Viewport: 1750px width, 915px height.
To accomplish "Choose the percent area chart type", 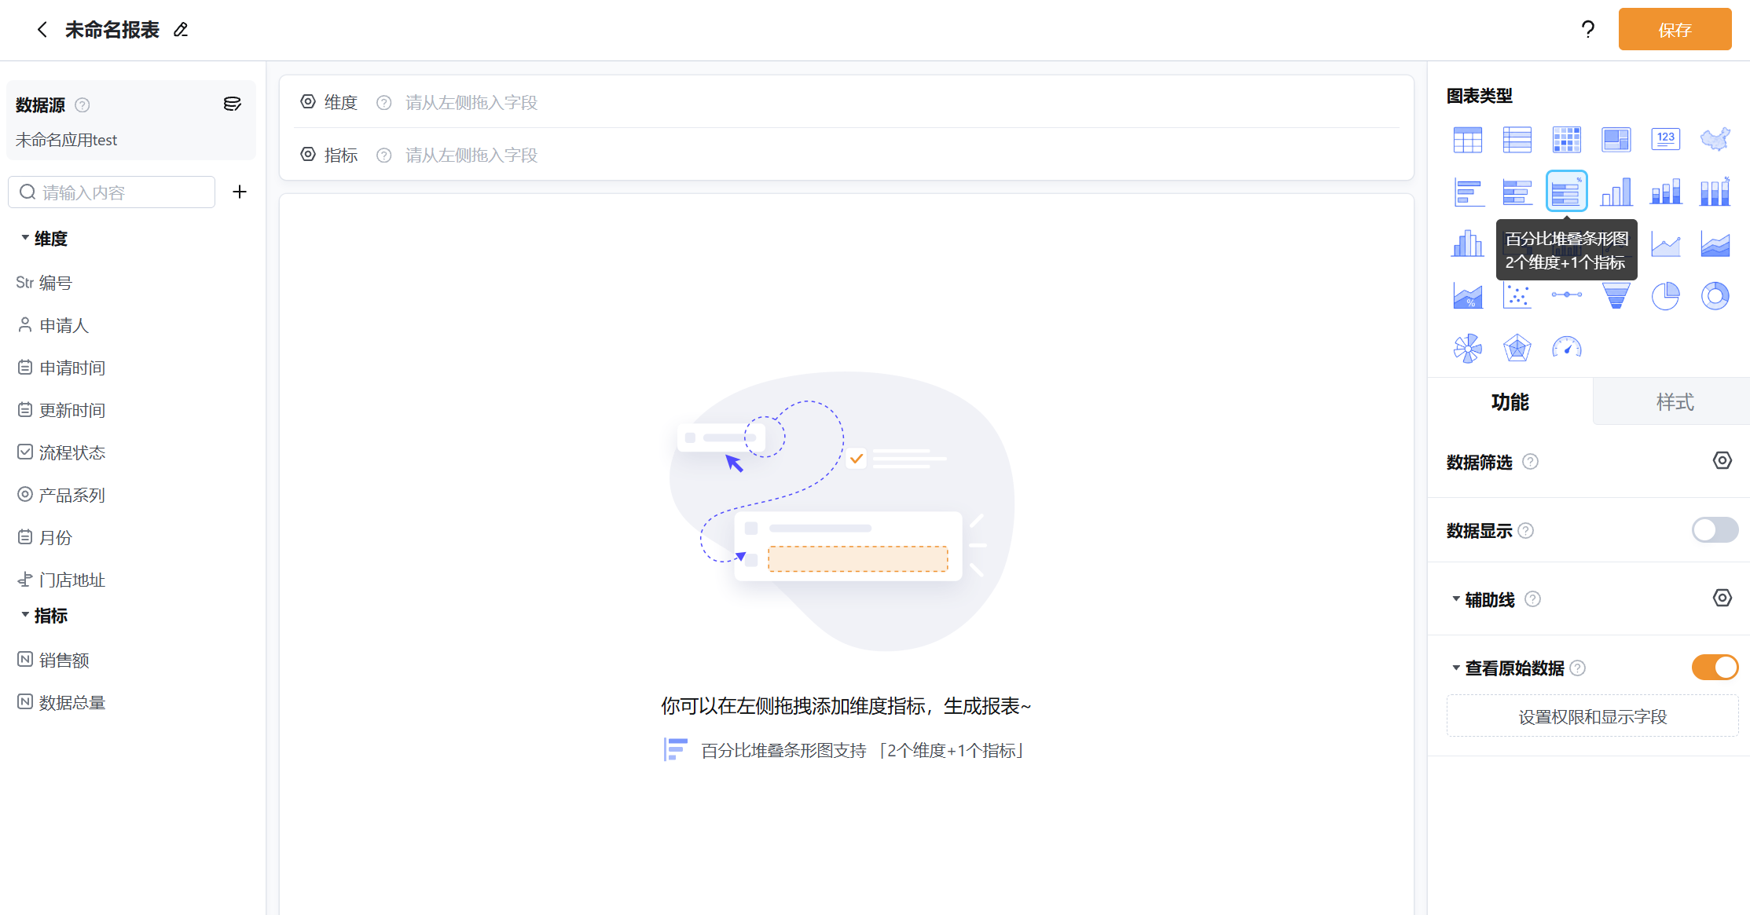I will pos(1467,296).
